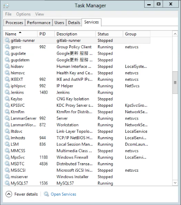Click the gear icon for LanmanServer
This screenshot has height=205, width=181.
coord(7,118)
